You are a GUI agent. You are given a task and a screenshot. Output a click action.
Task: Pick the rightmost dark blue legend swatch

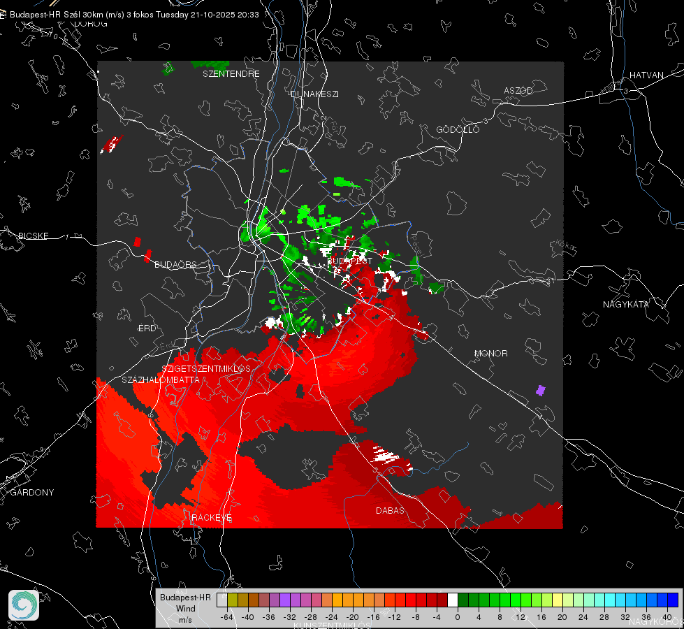coord(673,600)
